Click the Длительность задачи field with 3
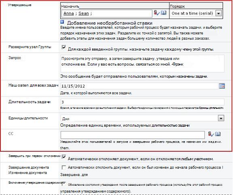This screenshot has height=195, width=233. click(142, 102)
